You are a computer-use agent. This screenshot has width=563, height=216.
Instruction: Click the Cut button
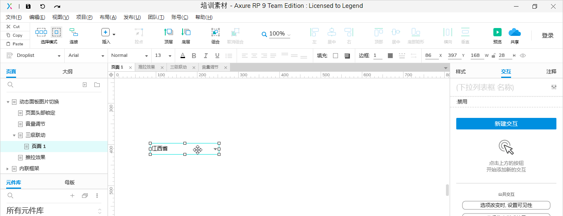click(x=13, y=26)
